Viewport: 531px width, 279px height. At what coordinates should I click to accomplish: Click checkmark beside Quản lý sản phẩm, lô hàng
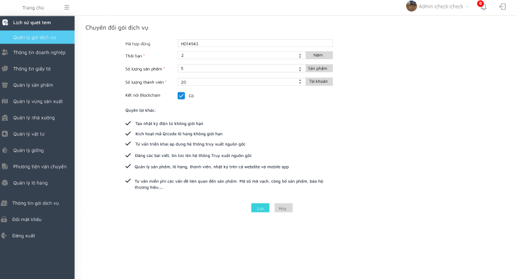point(128,166)
